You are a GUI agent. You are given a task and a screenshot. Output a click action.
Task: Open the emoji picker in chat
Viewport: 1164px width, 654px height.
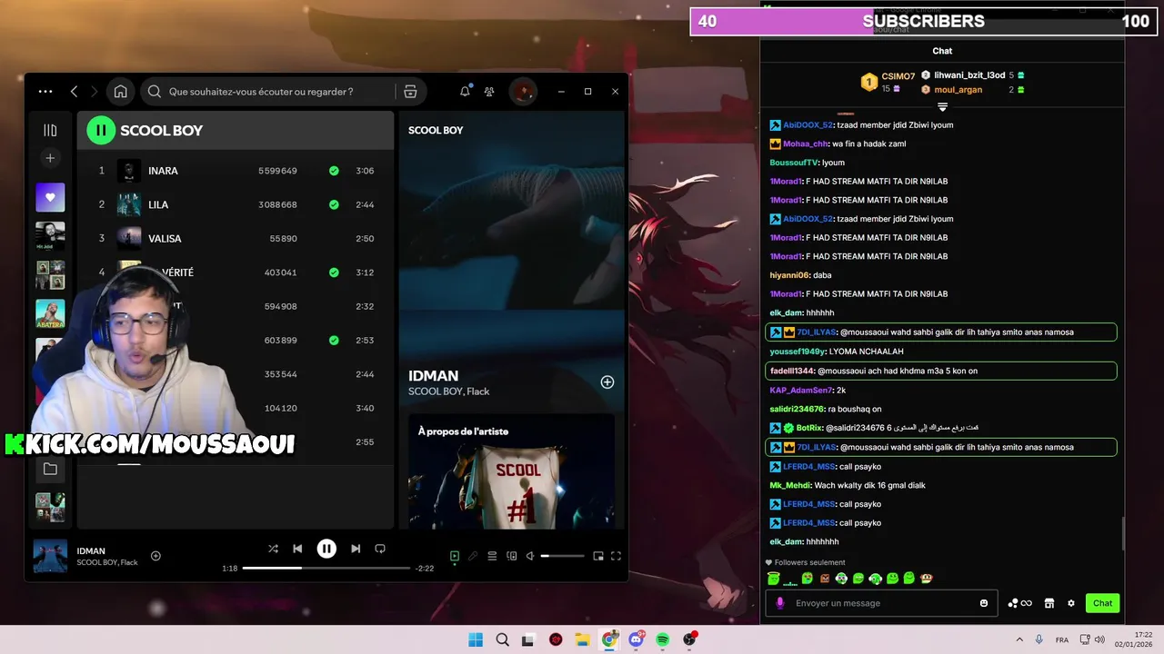[x=984, y=603]
